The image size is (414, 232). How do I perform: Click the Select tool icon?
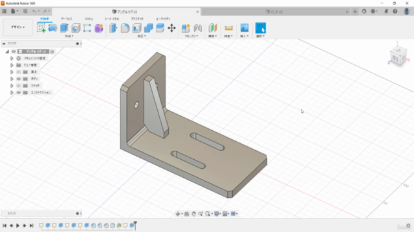tap(261, 28)
